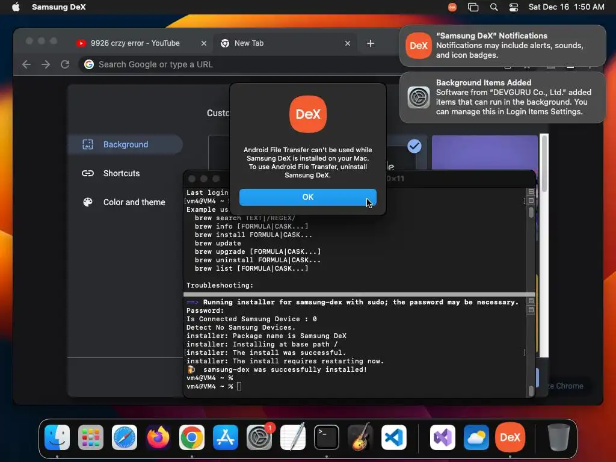Open the Apple menu
This screenshot has width=616, height=462.
(x=16, y=7)
